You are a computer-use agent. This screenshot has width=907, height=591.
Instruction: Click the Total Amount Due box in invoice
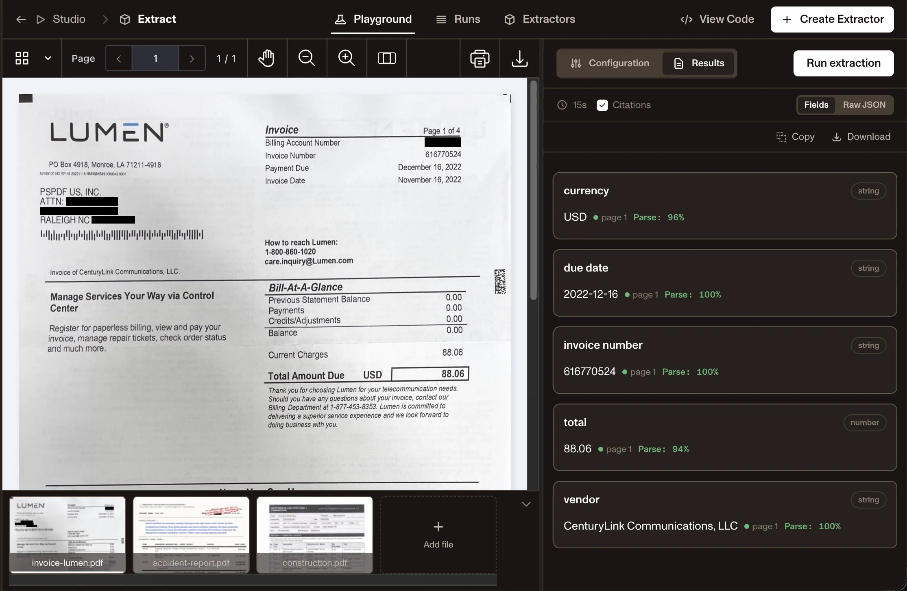click(x=430, y=374)
